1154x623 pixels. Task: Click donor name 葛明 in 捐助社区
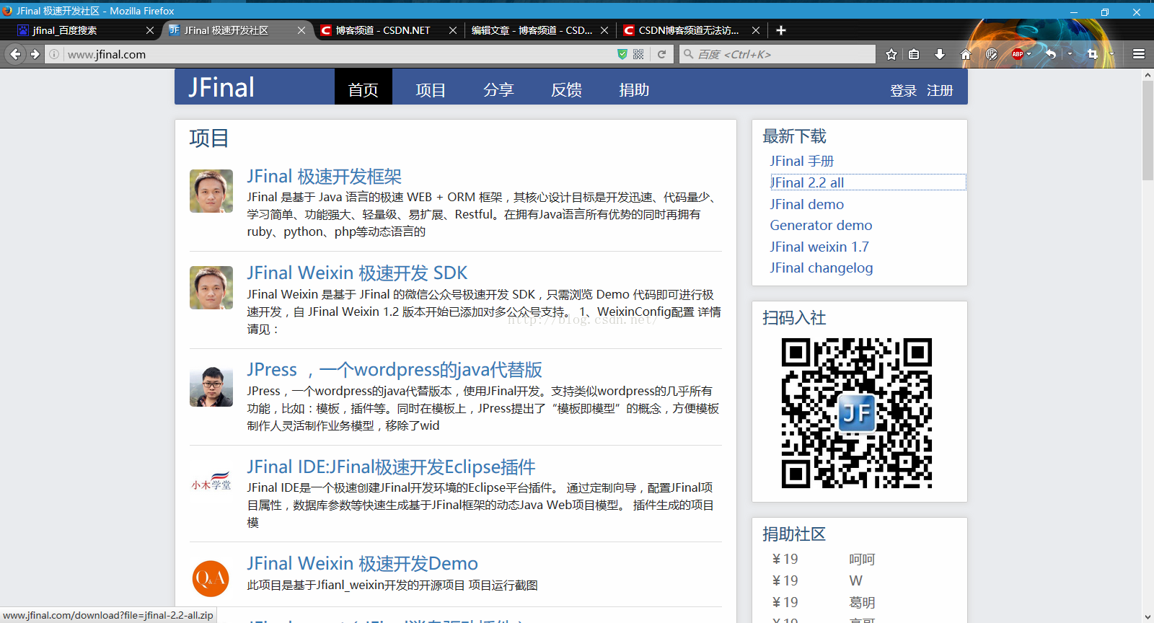pyautogui.click(x=862, y=603)
